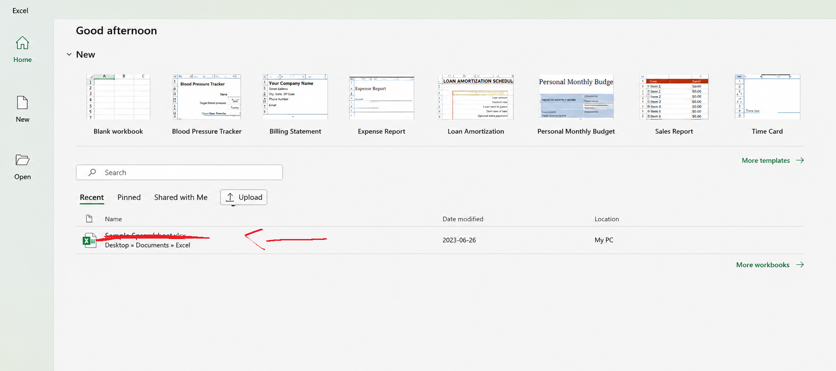Click in the Search field
Image resolution: width=836 pixels, height=371 pixels.
(x=179, y=172)
